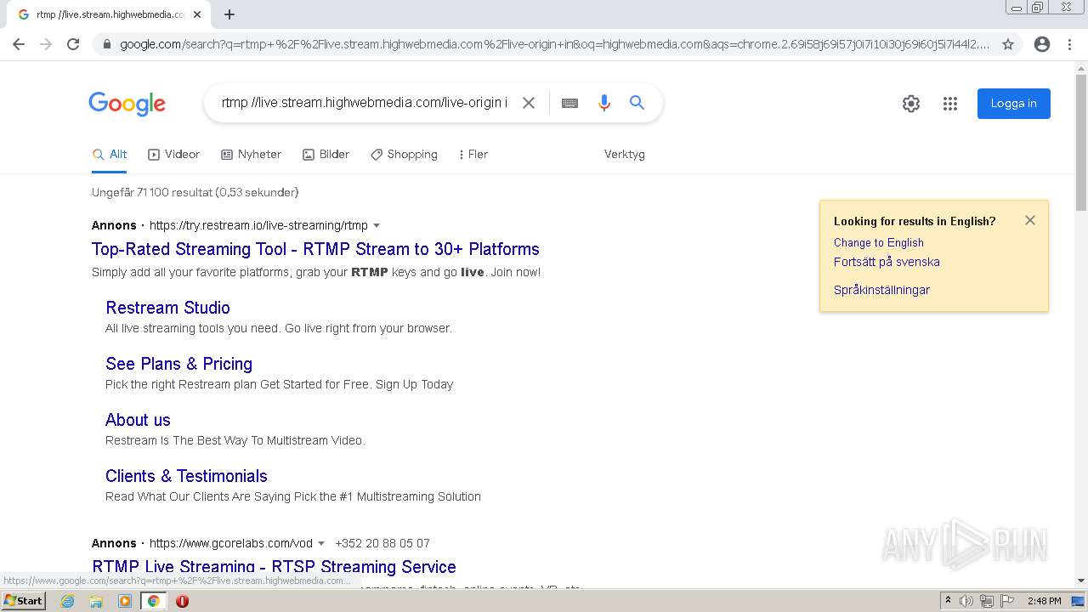The image size is (1088, 612).
Task: Dismiss the English results language prompt
Action: pos(1030,220)
